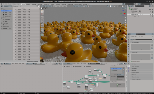154x94 pixels.
Task: Select the Annotate tool
Action: coord(42,29)
